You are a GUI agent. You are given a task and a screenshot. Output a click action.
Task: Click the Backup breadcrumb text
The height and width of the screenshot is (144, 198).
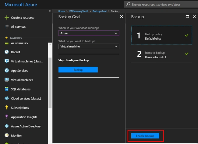(115, 11)
